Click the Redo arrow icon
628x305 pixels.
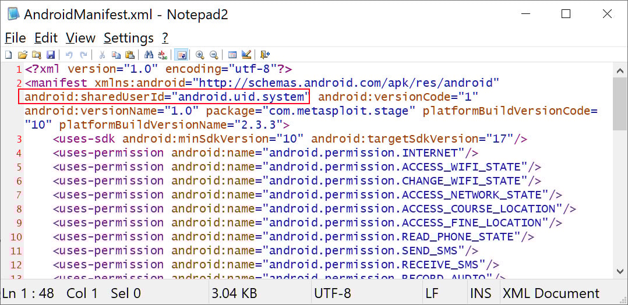(83, 55)
